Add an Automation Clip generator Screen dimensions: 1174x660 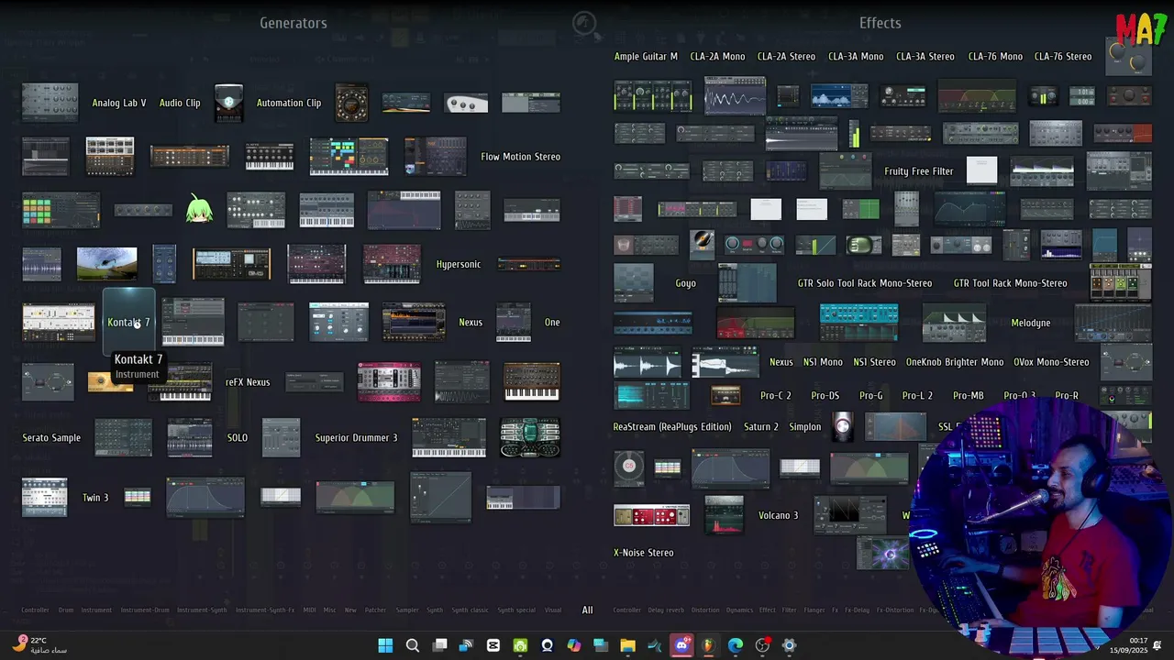[289, 104]
